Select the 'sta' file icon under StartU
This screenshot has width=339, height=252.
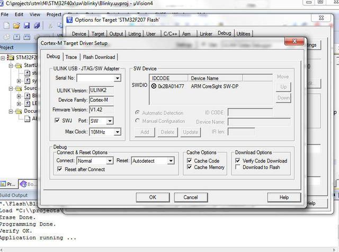click(27, 73)
